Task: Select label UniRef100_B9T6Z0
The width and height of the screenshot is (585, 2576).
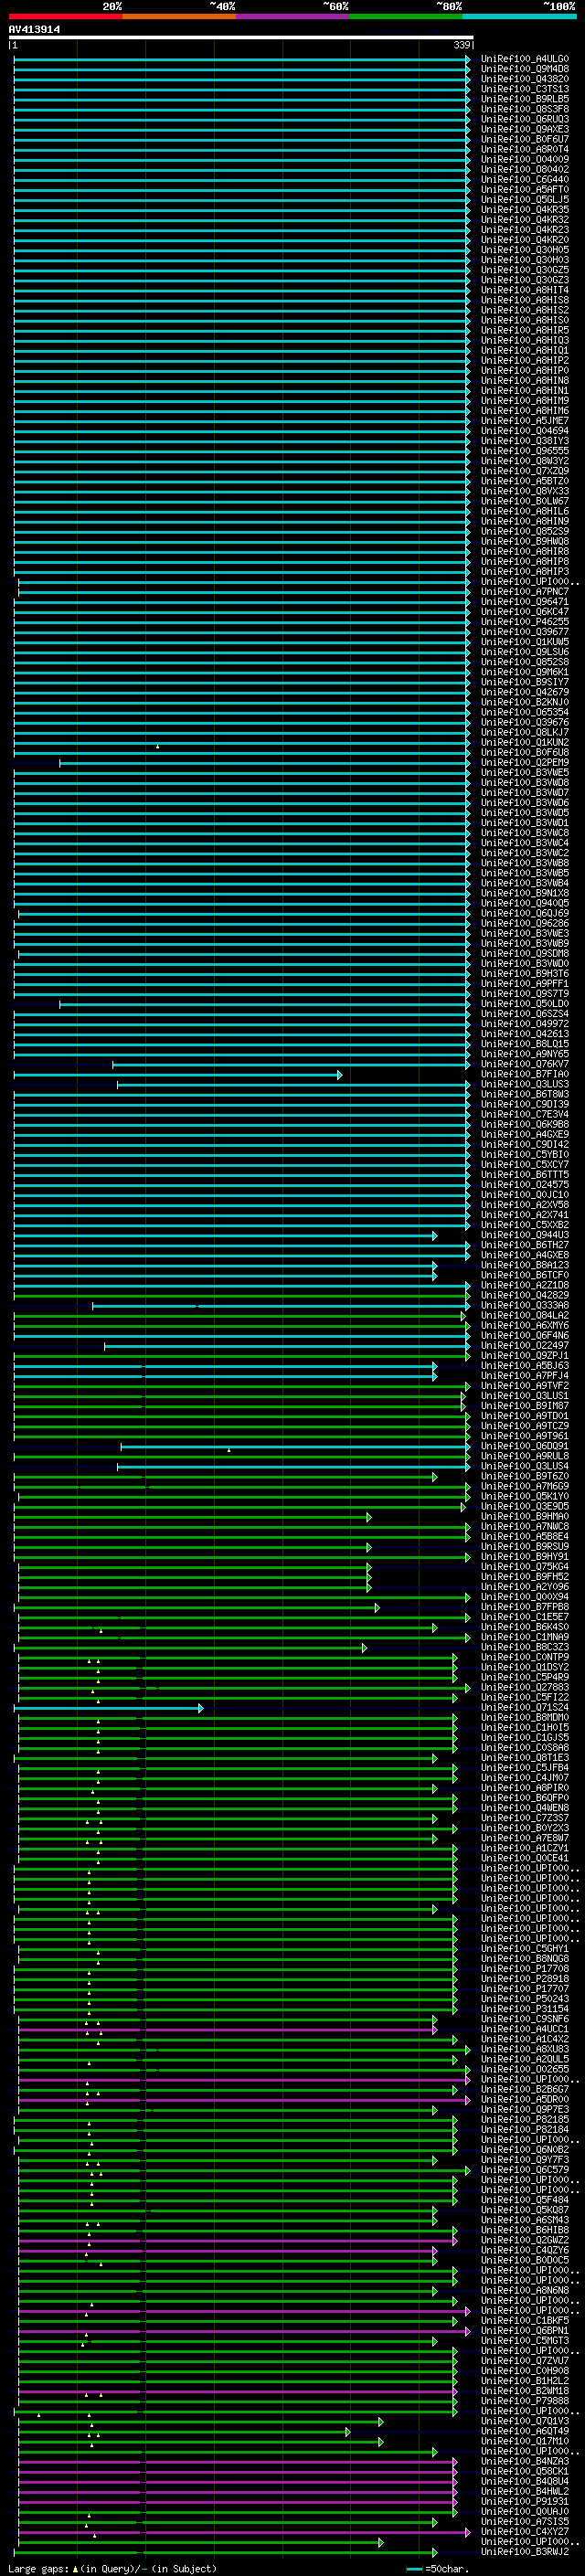Action: pyautogui.click(x=525, y=1476)
